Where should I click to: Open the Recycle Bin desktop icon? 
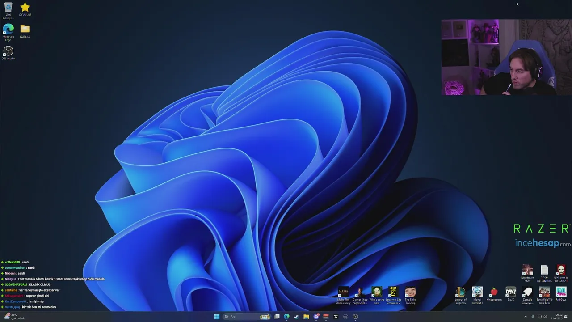point(8,10)
